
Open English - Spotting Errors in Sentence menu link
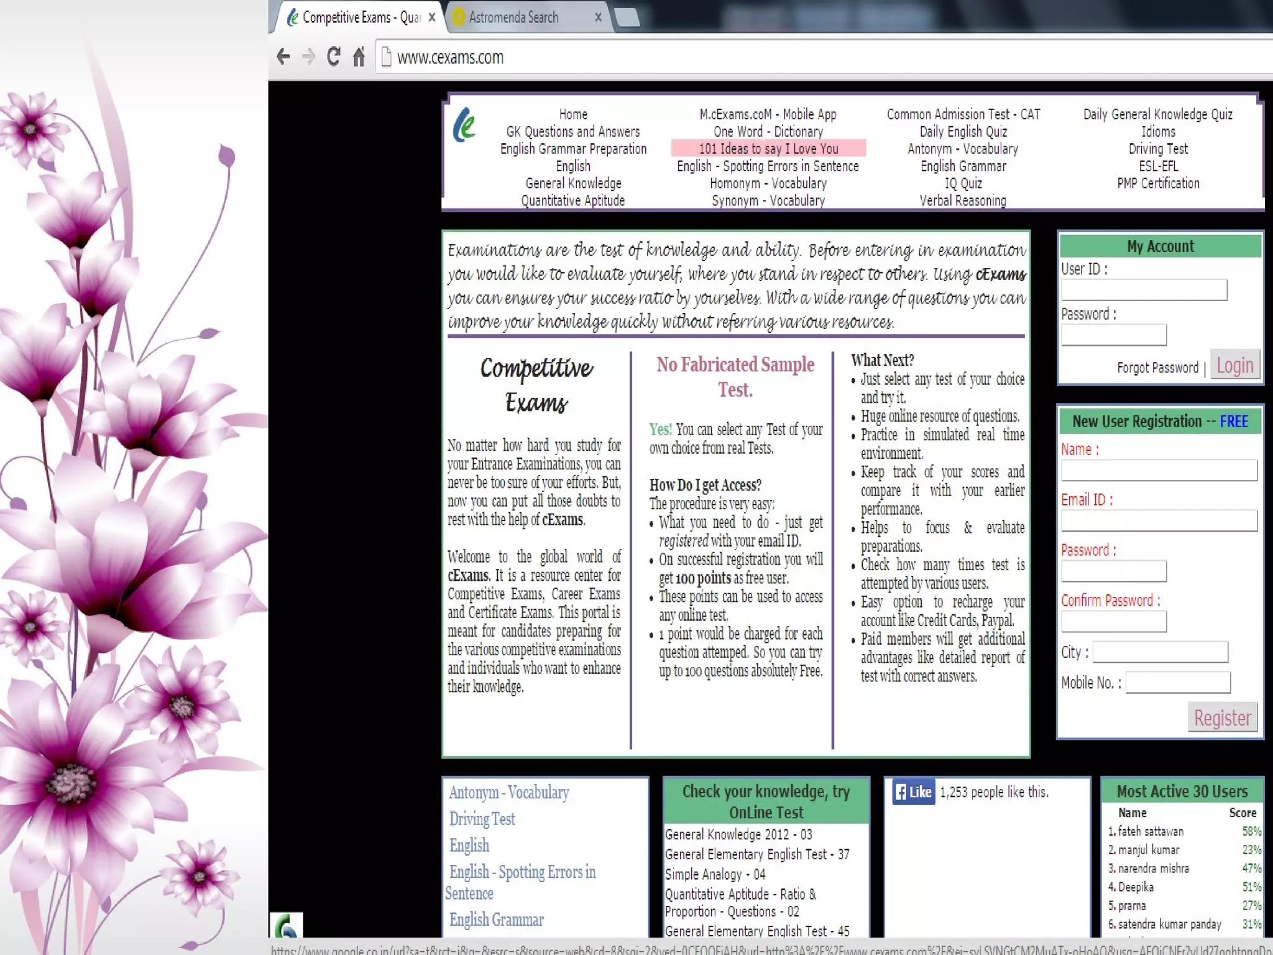coord(768,166)
